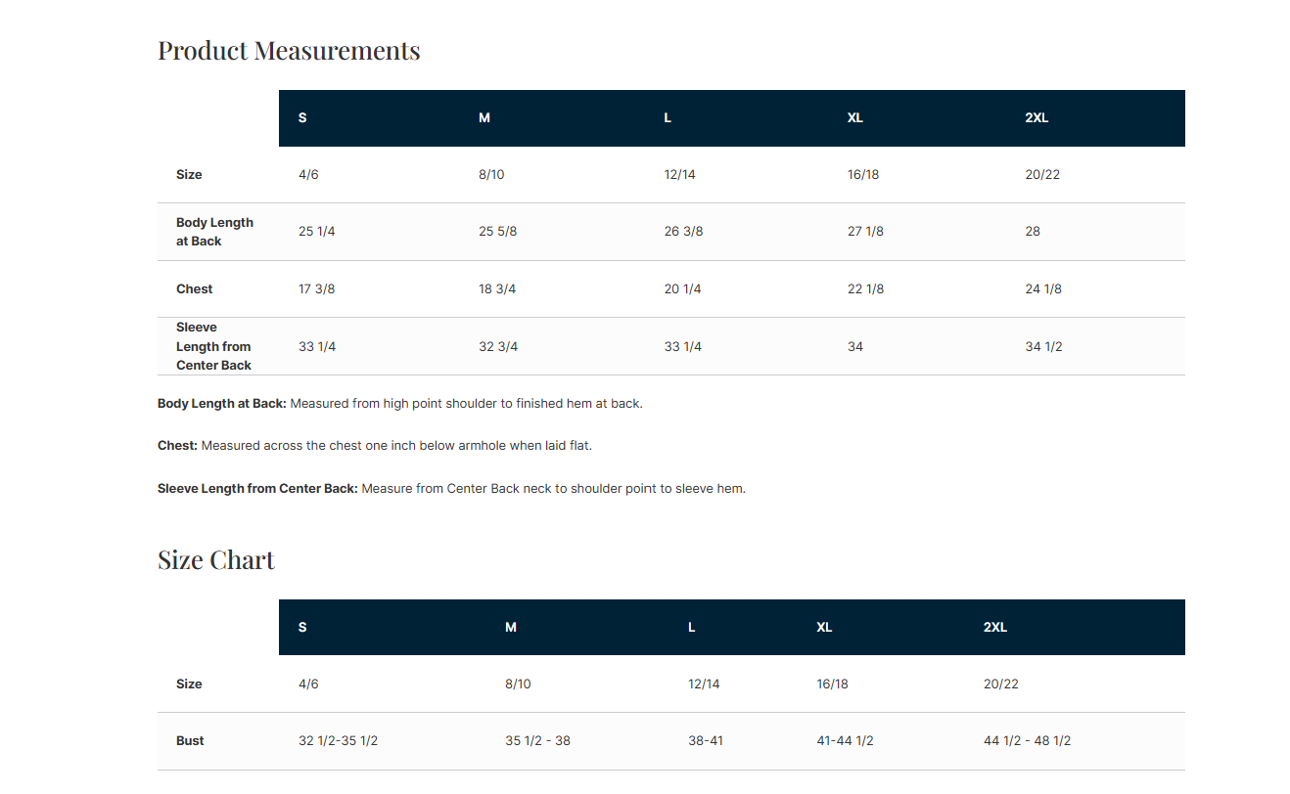Viewport: 1290px width, 794px height.
Task: Click the 32 3/4 sleeve length value
Action: [498, 347]
